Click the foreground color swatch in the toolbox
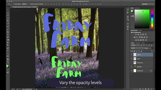161x90 pixels. point(7,66)
